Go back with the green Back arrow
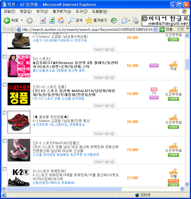 click(7, 21)
